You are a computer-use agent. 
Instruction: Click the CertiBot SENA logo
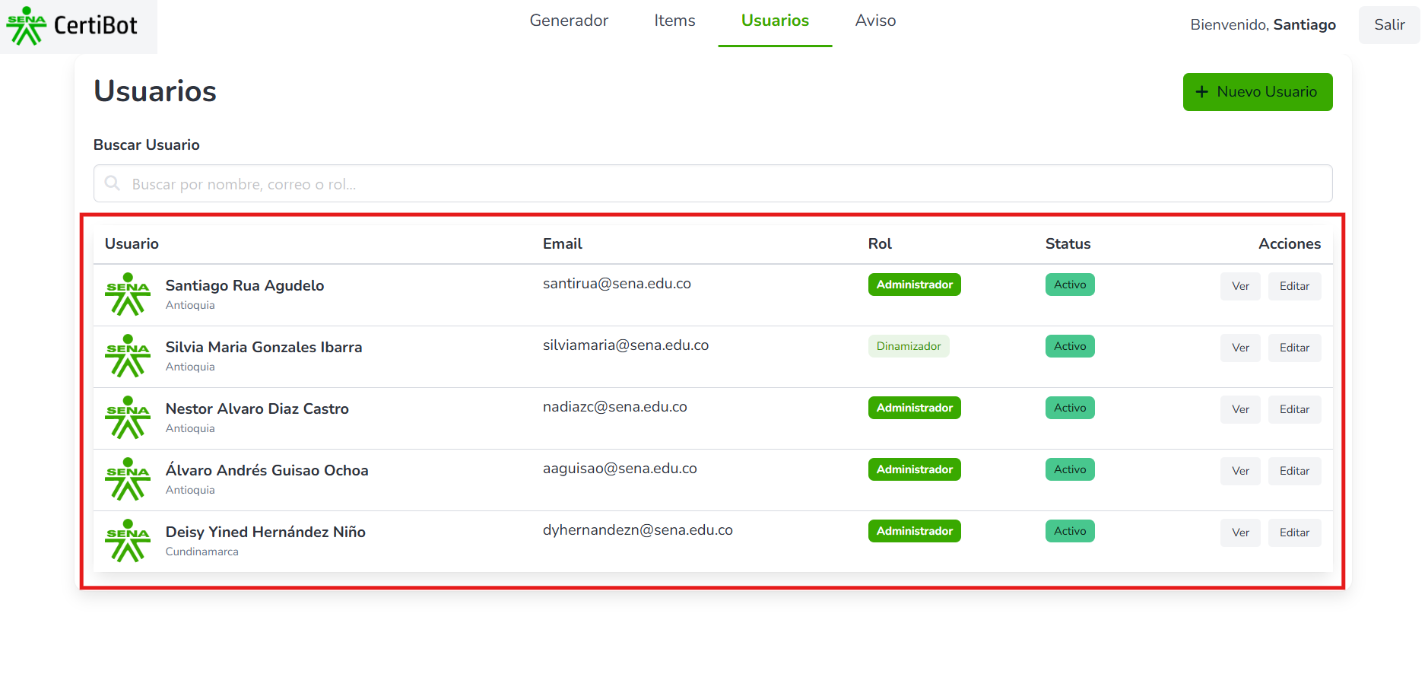tap(72, 26)
